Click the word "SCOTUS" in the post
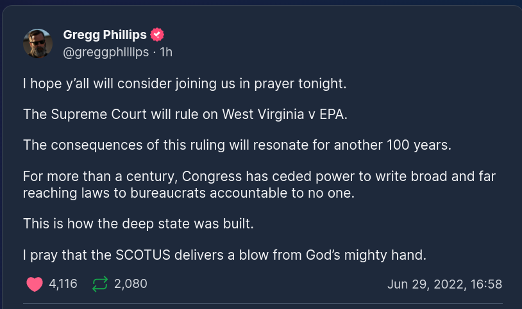This screenshot has width=522, height=309. (x=152, y=255)
